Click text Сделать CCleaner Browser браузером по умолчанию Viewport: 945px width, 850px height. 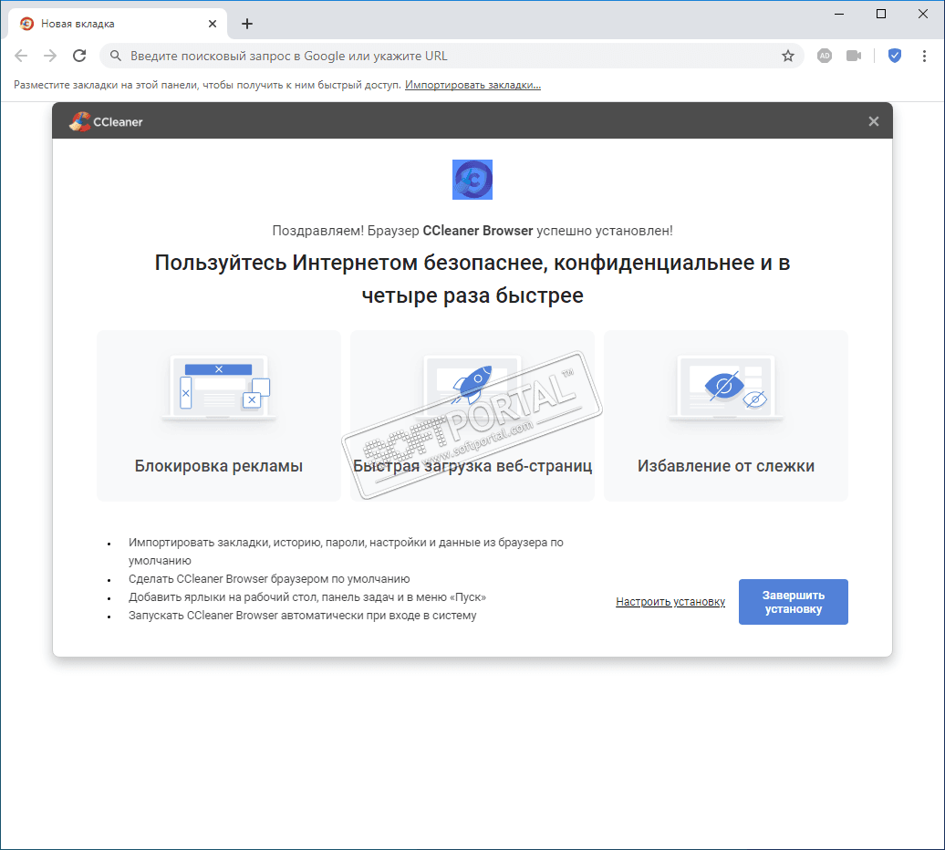269,579
